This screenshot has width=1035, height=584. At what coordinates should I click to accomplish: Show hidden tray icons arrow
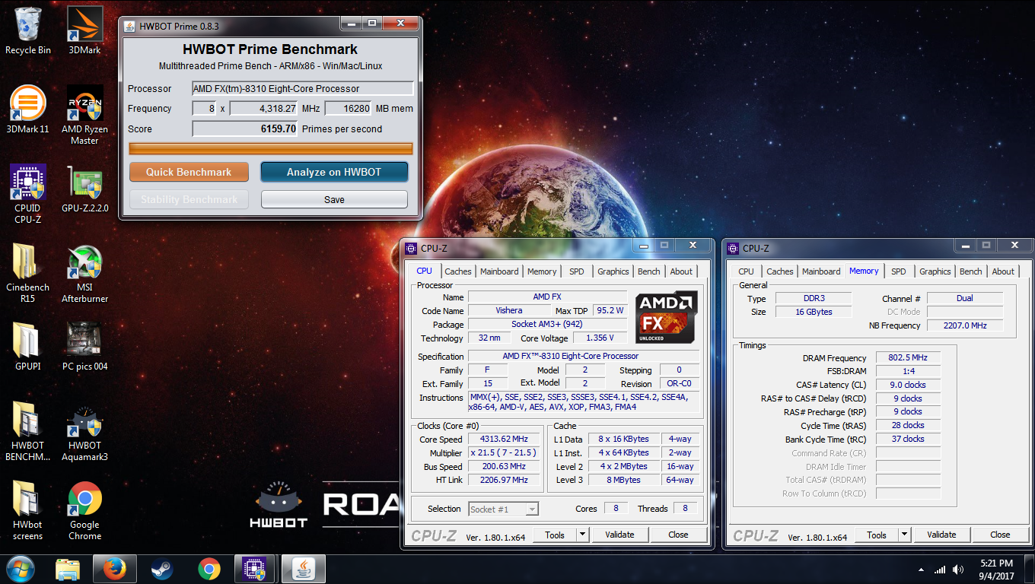(922, 570)
